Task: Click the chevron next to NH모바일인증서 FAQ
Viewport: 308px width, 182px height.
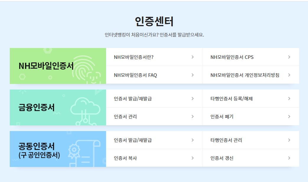Action: click(193, 75)
